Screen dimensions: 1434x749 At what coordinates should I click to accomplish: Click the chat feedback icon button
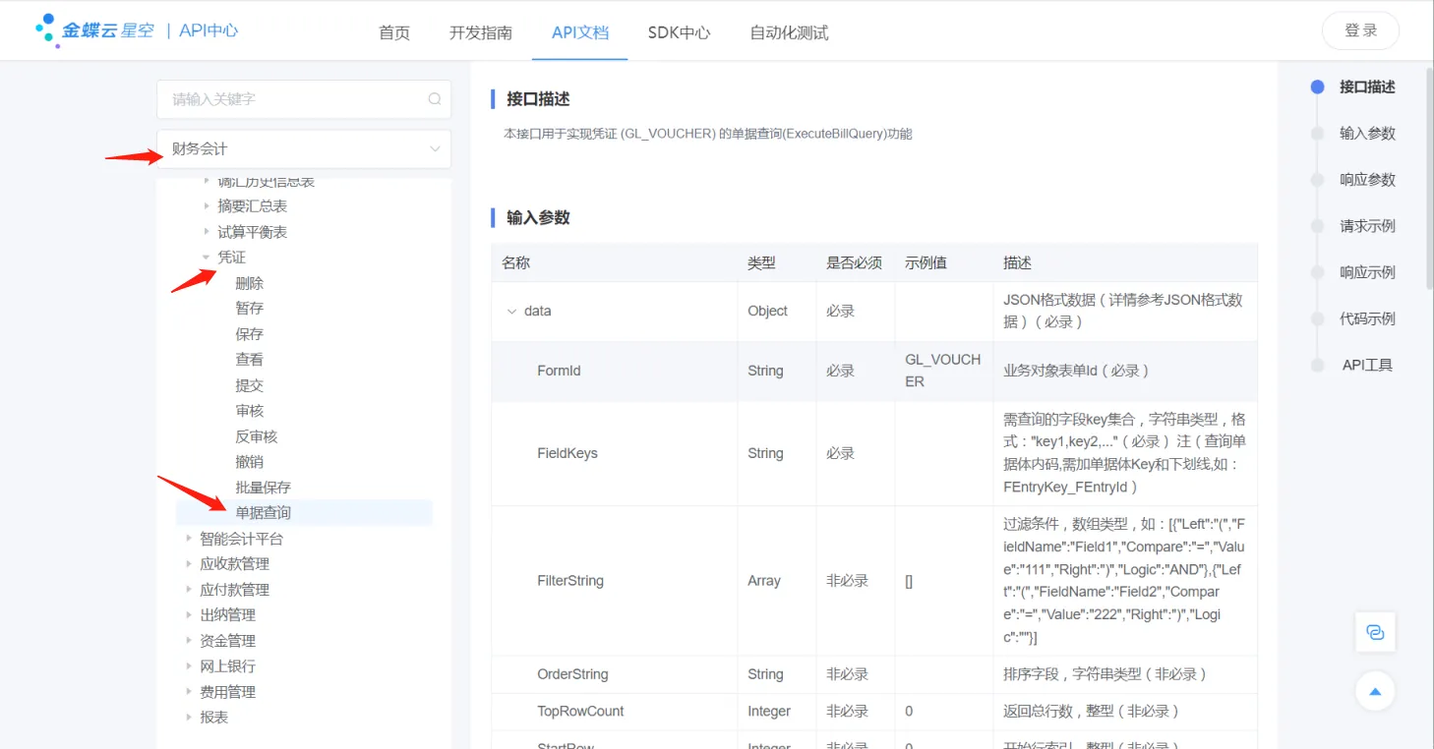point(1375,632)
